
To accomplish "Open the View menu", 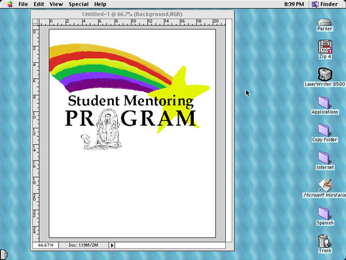I will coord(56,4).
